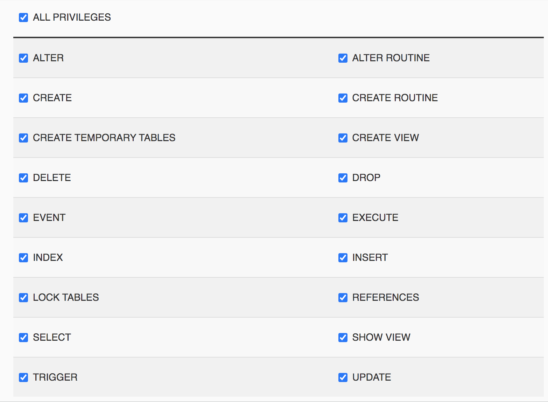The image size is (548, 402).
Task: Disable the REFERENCES privilege checkbox
Action: (343, 298)
